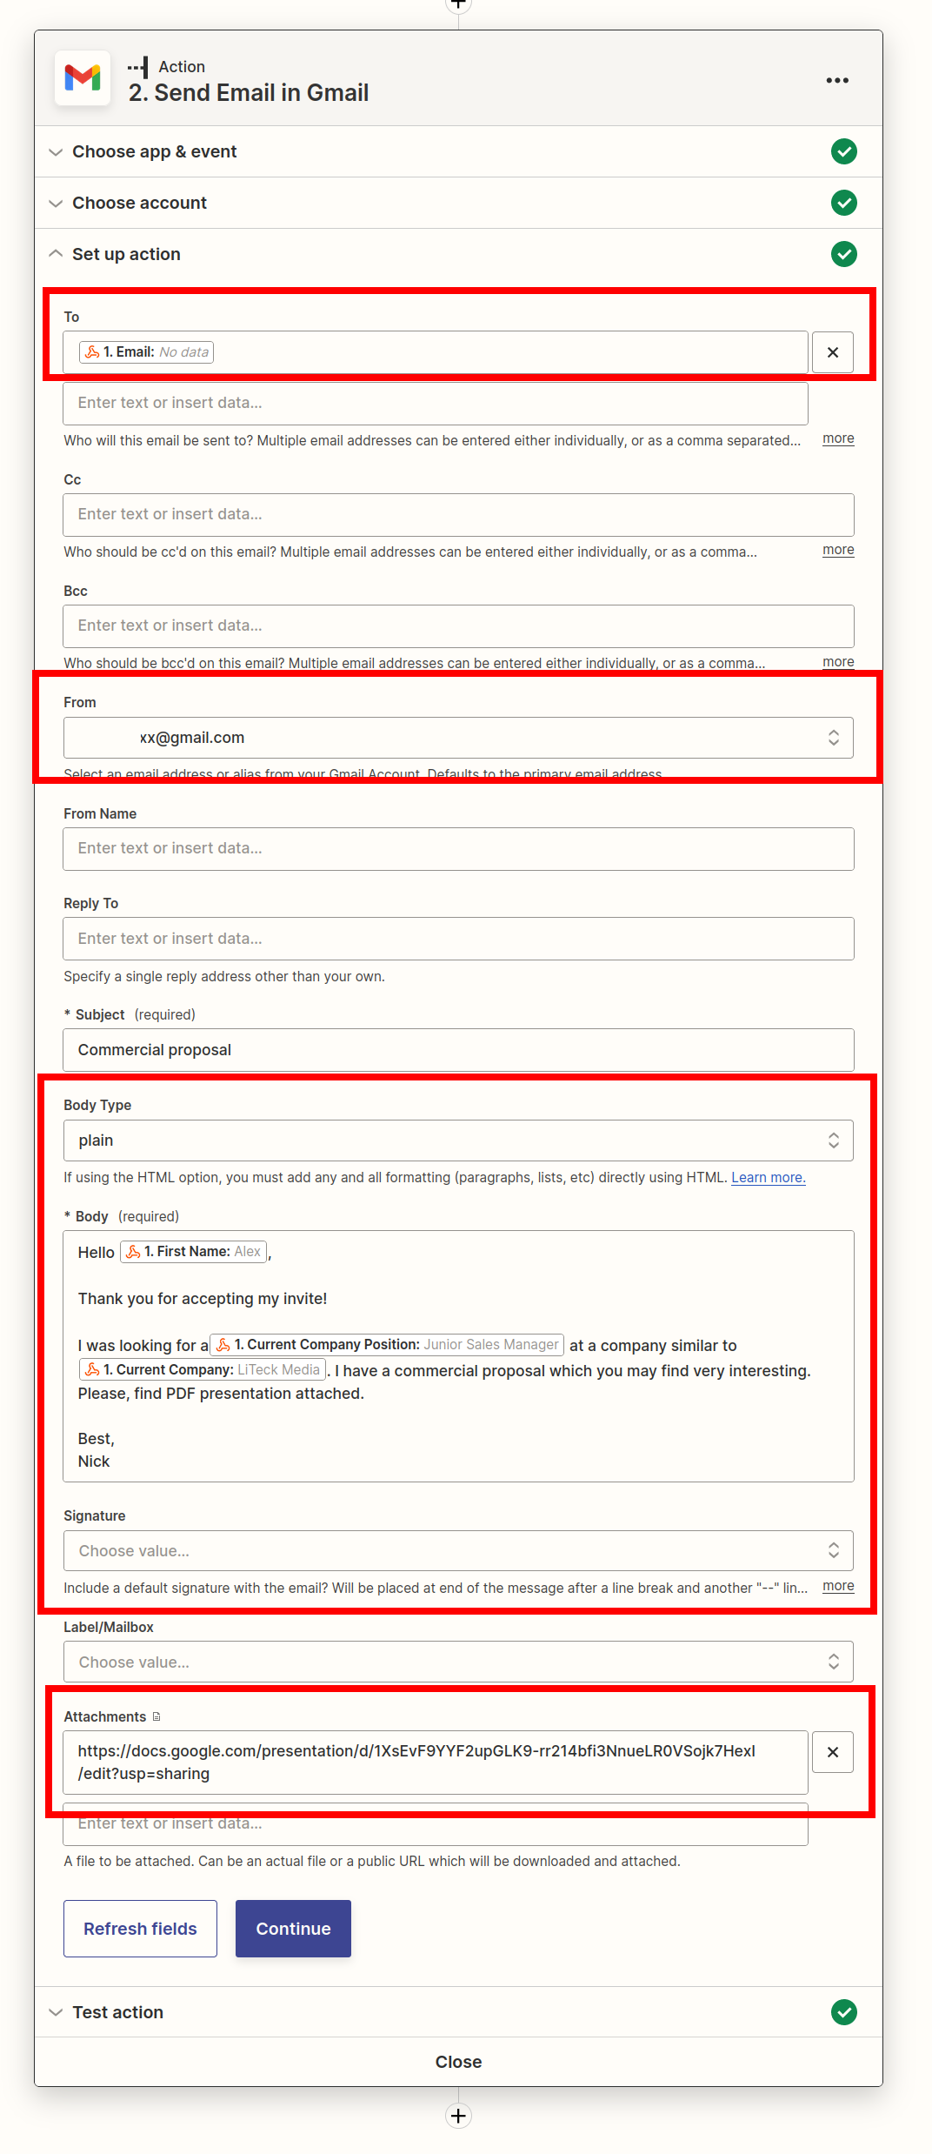Click the add step plus below the action
The image size is (932, 2154).
tap(459, 2116)
